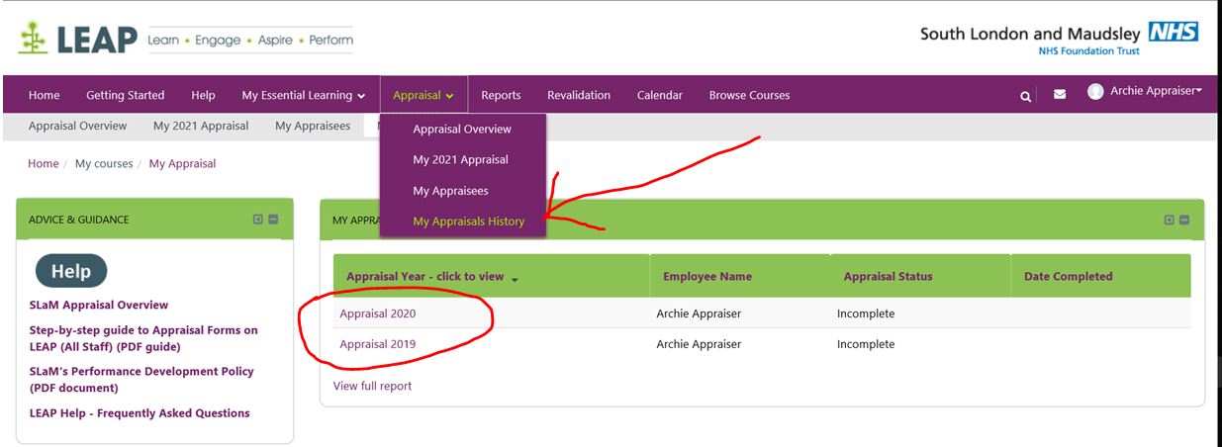Click My Appraisal in the breadcrumb

182,163
